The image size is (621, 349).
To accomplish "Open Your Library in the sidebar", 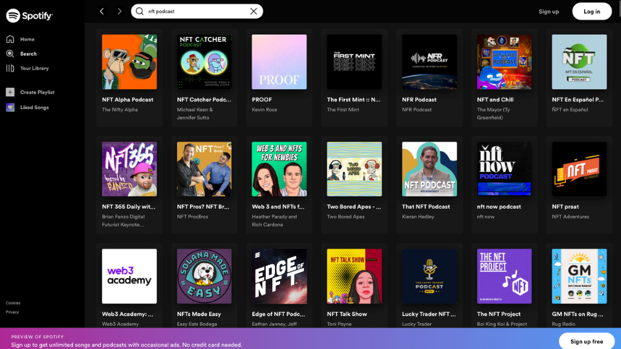I will pos(27,68).
